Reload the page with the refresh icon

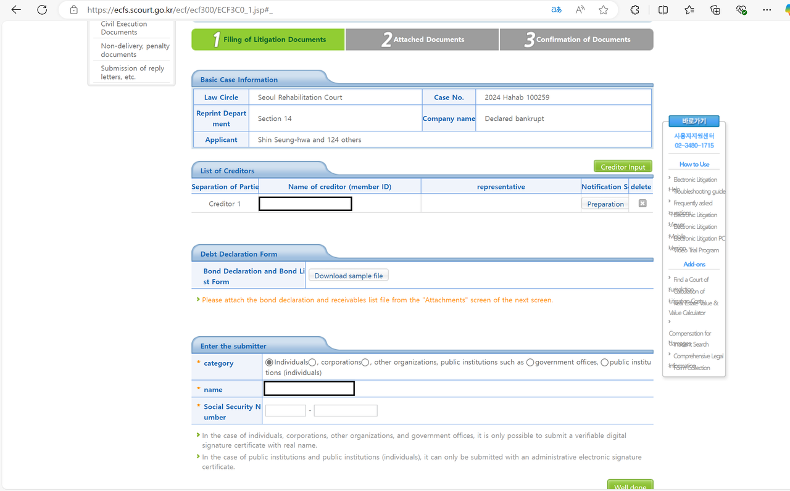pos(42,10)
